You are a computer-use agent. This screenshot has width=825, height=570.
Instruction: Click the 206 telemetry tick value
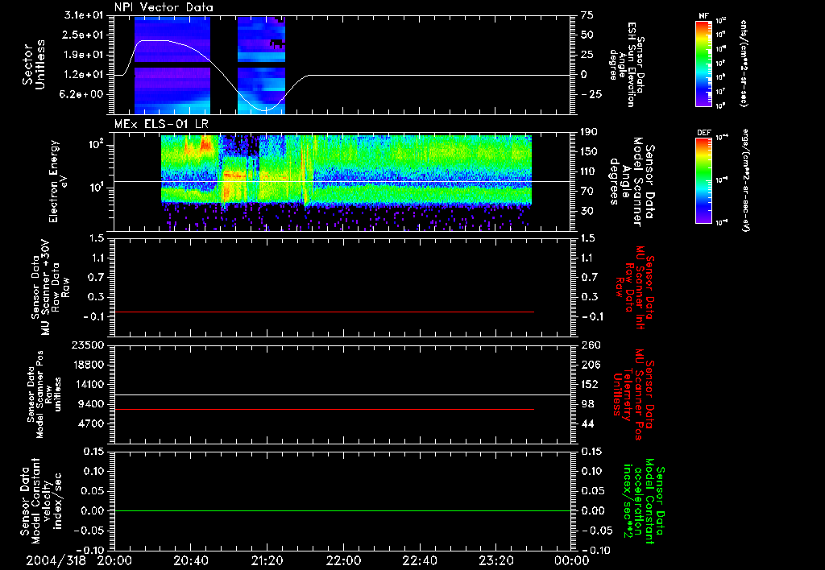591,365
